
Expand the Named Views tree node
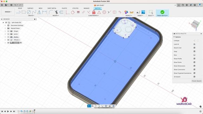(x=5, y=28)
